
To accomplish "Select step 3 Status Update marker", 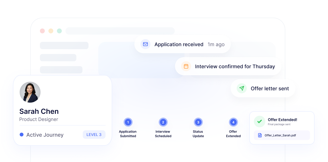I will 198,122.
